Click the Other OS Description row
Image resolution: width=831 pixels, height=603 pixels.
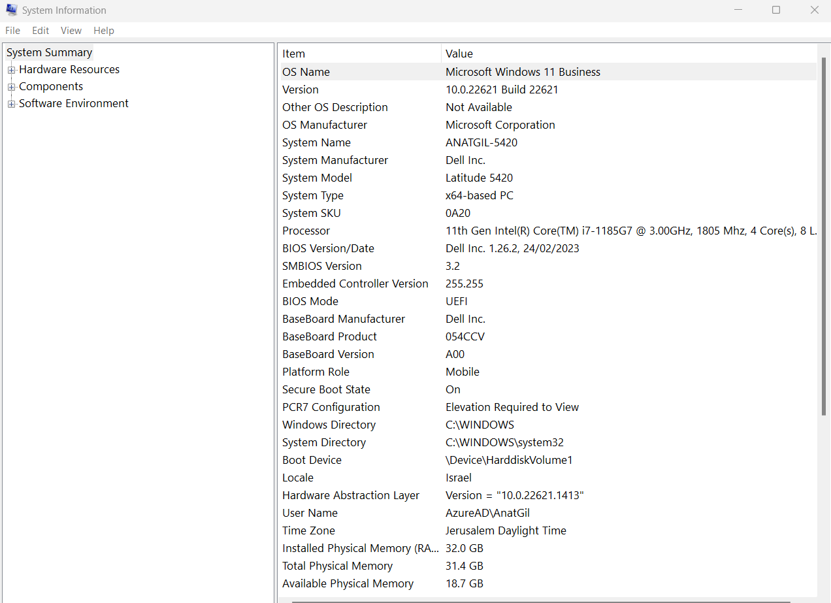pyautogui.click(x=549, y=107)
